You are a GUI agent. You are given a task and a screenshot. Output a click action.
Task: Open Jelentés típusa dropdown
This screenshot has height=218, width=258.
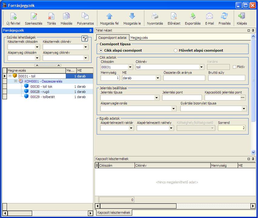156,98
